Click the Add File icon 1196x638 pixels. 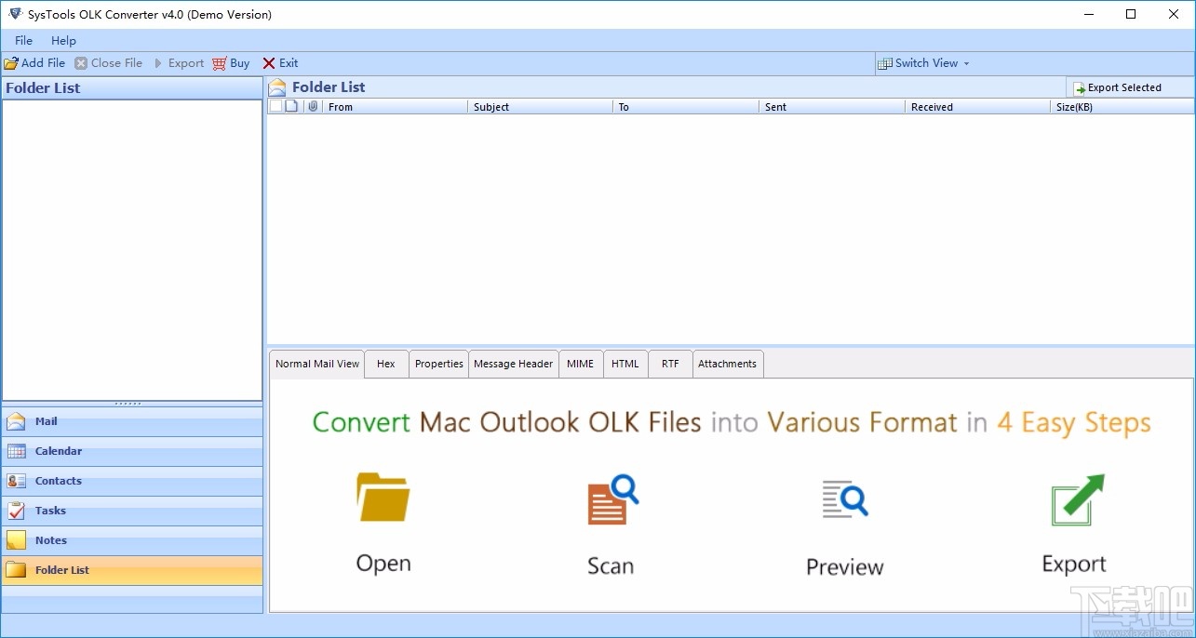point(11,62)
